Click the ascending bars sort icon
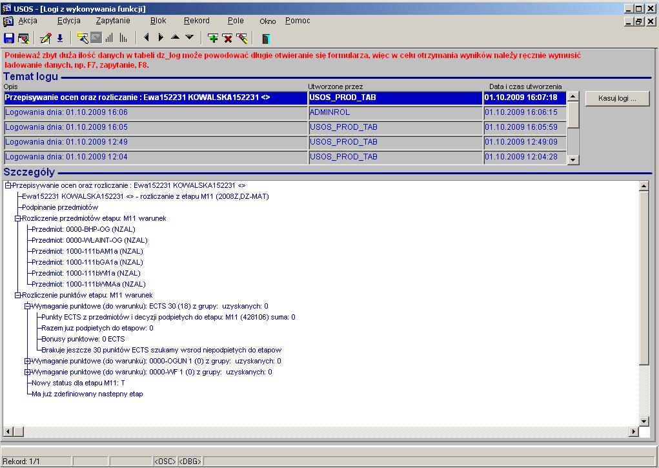The width and height of the screenshot is (659, 468). tap(109, 38)
